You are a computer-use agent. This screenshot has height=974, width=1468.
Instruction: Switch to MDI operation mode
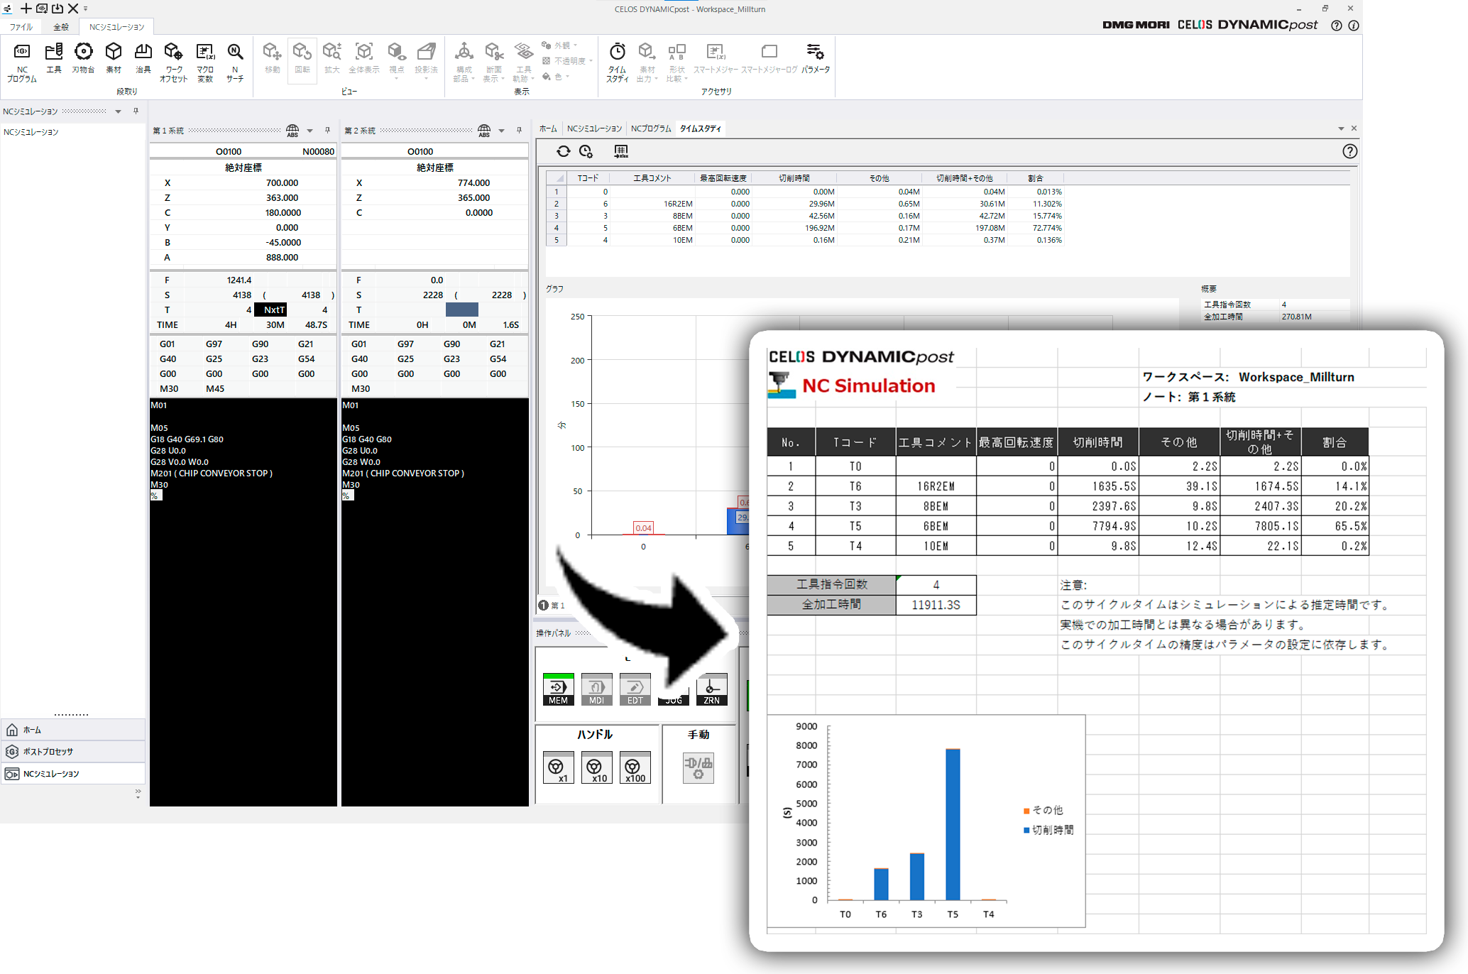[596, 689]
